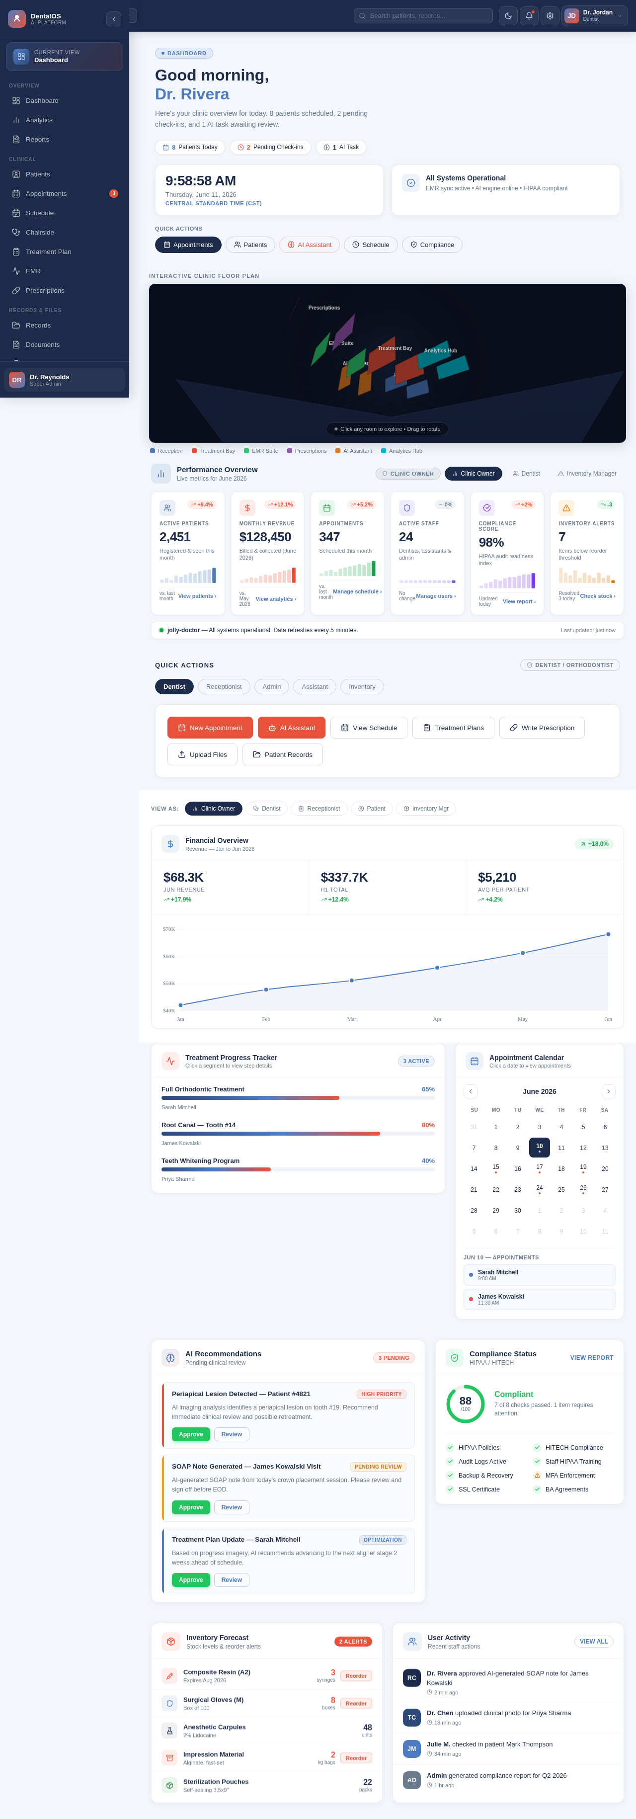
Task: Open Chairside in the sidebar
Action: point(64,232)
